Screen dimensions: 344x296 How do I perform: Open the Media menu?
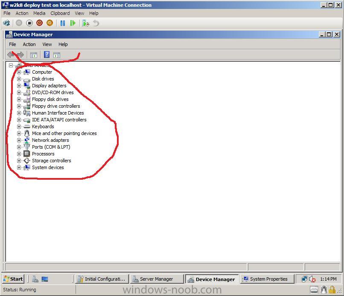tap(39, 13)
